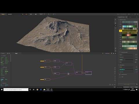Click the arrow icon left of graph header label
The width and height of the screenshot is (139, 104).
click(103, 53)
